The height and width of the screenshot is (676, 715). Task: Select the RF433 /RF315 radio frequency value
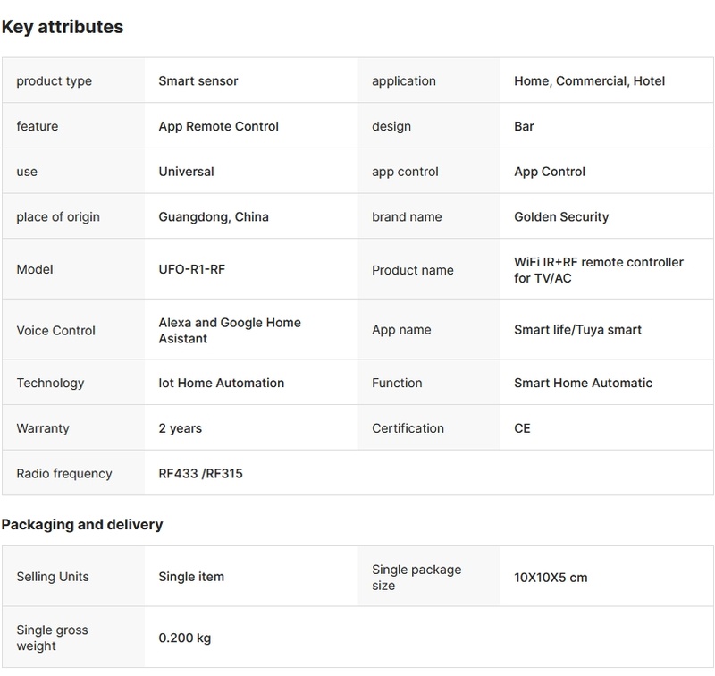(x=201, y=474)
